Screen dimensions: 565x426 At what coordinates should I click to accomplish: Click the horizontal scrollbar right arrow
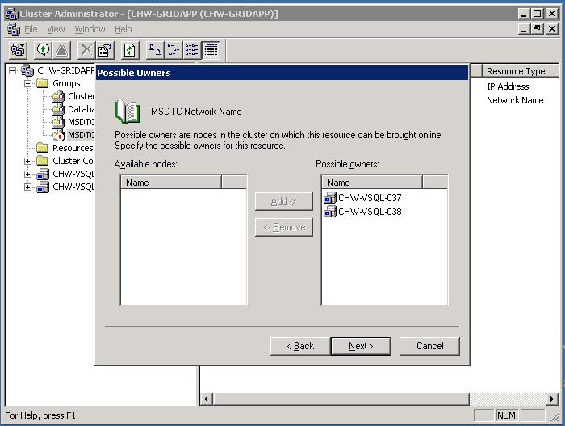551,399
